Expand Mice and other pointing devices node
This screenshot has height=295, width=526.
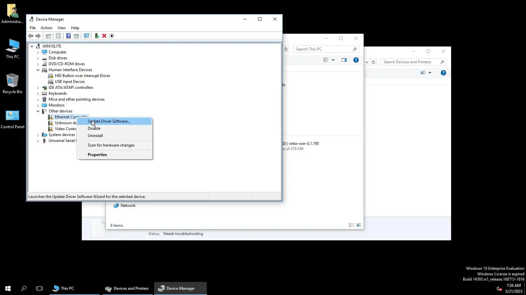click(38, 99)
